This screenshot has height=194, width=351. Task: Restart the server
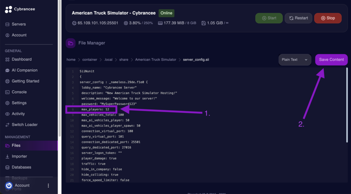point(299,18)
